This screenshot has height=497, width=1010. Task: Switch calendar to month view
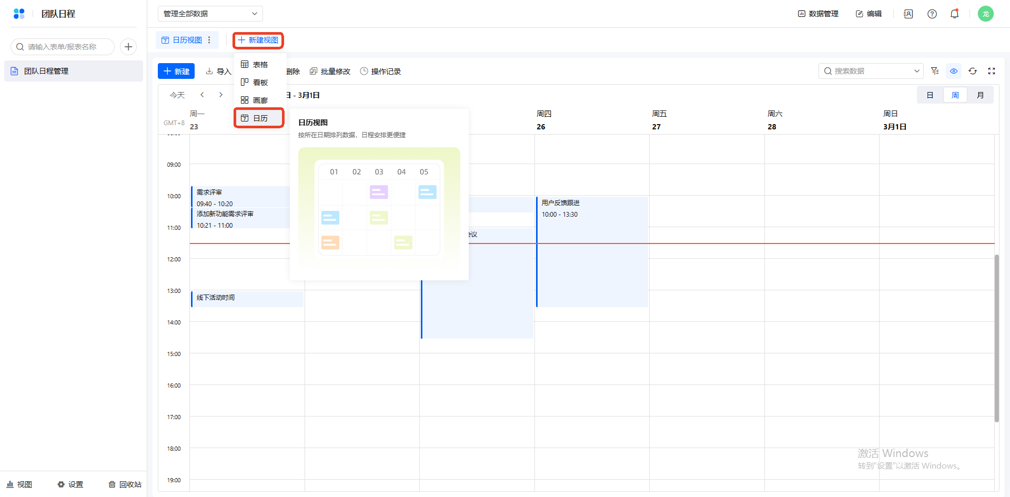pyautogui.click(x=980, y=95)
